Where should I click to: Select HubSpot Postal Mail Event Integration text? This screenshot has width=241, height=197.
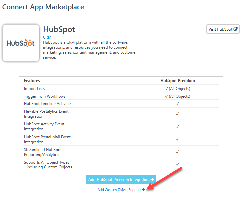point(47,139)
